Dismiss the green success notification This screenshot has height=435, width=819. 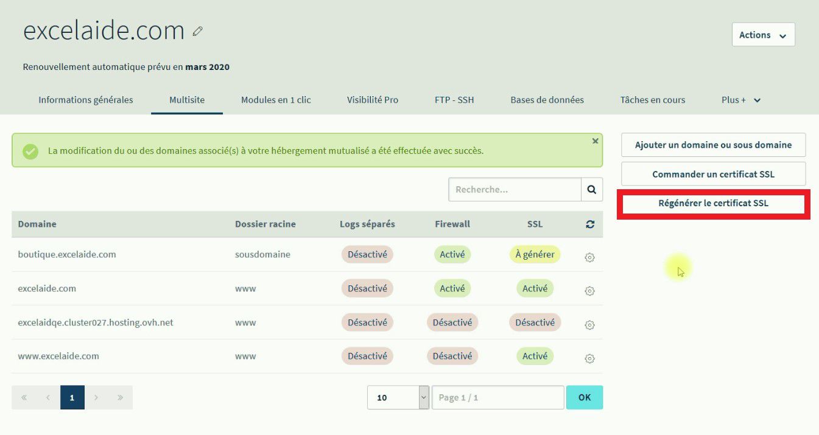coord(595,141)
